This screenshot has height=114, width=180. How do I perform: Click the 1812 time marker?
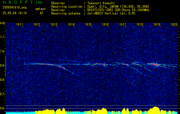37,24
